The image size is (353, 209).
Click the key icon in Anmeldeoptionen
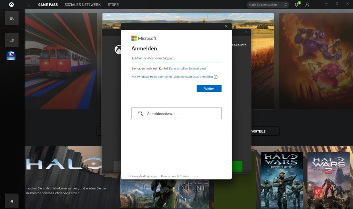click(141, 113)
